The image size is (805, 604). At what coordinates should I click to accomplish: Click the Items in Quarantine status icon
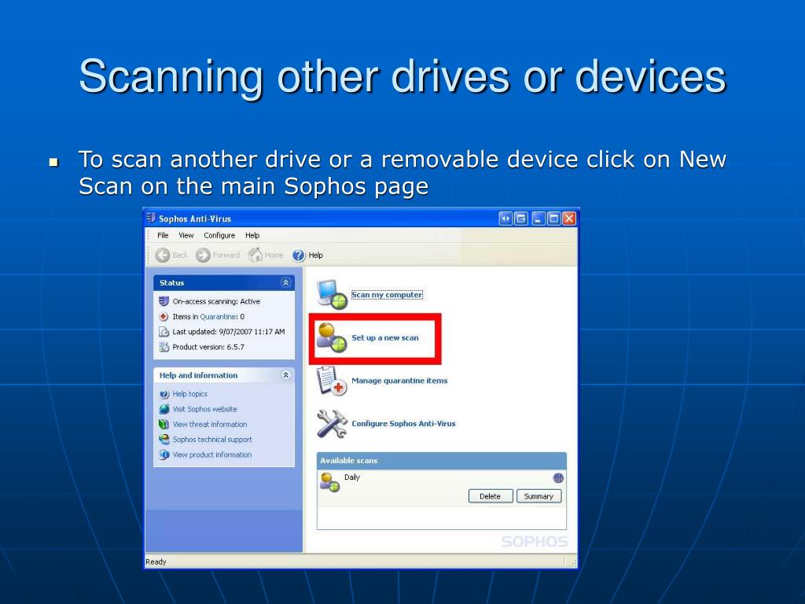[164, 317]
